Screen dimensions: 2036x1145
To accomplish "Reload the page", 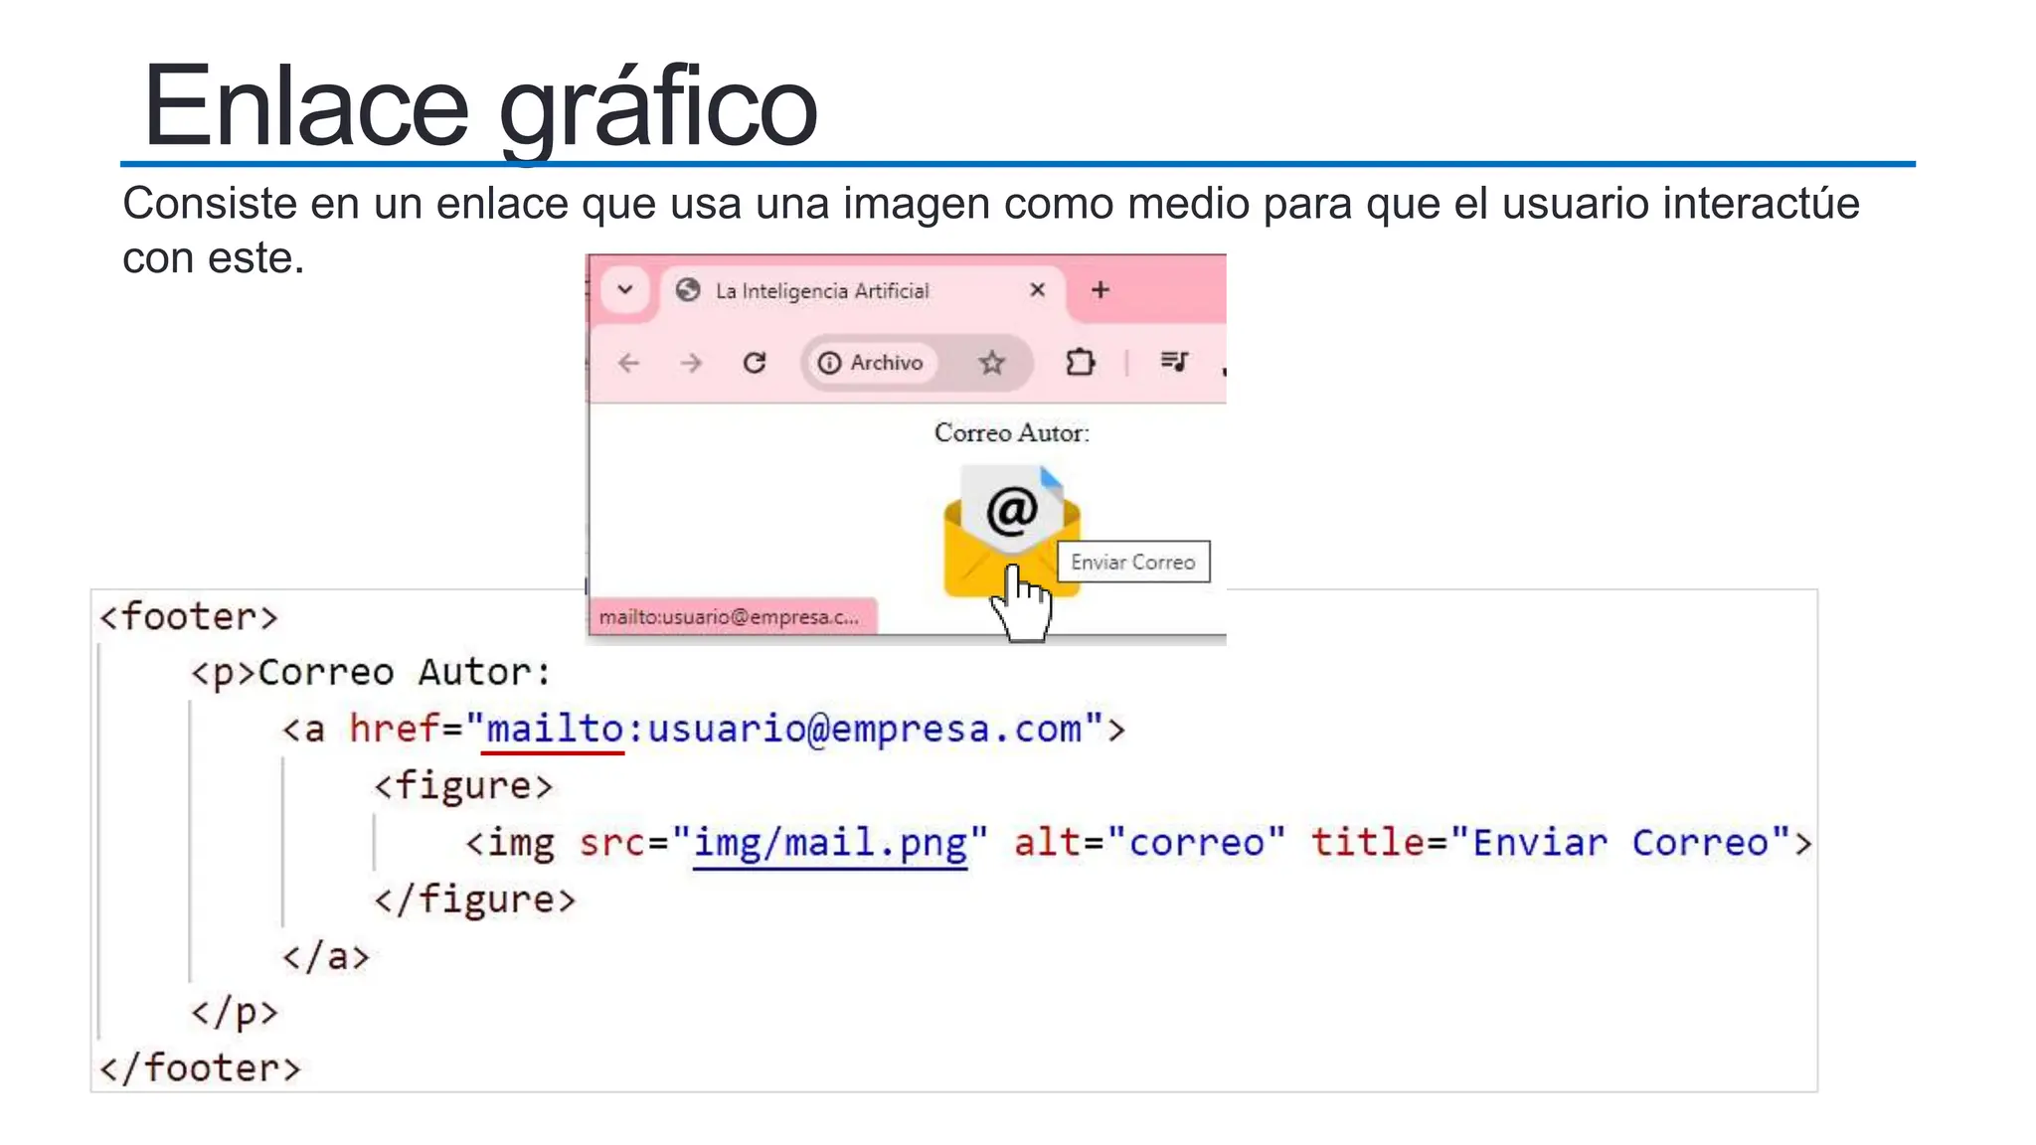I will point(755,363).
